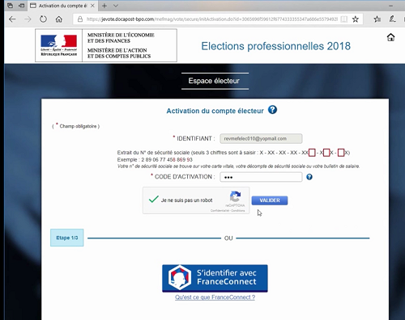Click the reCAPTCHA logo icon
The height and width of the screenshot is (320, 405).
(235, 196)
